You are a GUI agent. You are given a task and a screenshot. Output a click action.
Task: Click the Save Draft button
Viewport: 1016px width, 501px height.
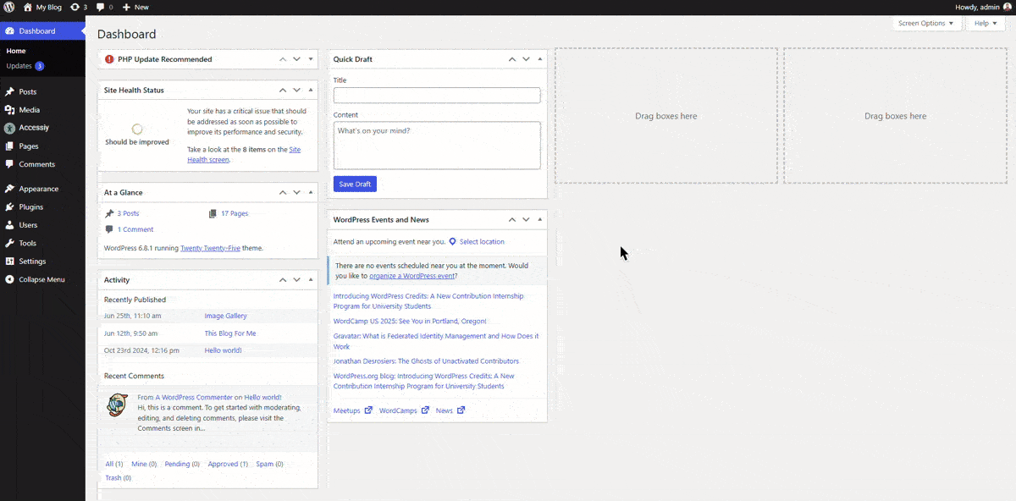pos(355,184)
